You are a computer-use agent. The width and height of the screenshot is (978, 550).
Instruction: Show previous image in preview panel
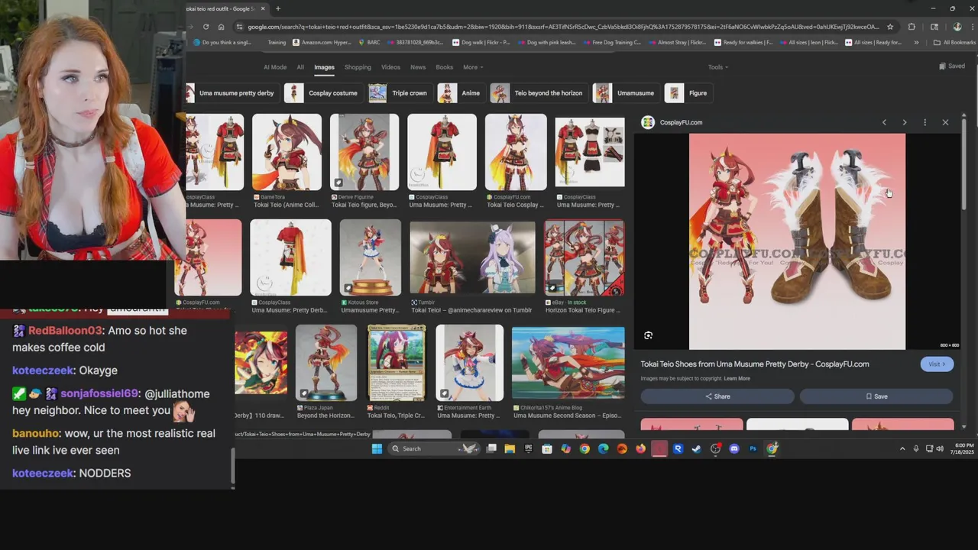[x=884, y=122]
